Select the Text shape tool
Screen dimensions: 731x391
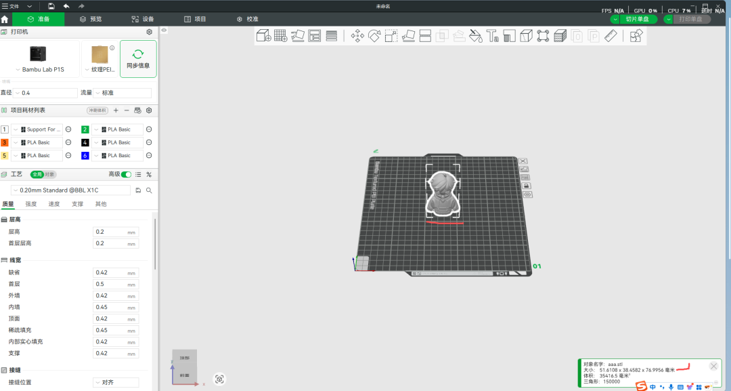coord(492,35)
